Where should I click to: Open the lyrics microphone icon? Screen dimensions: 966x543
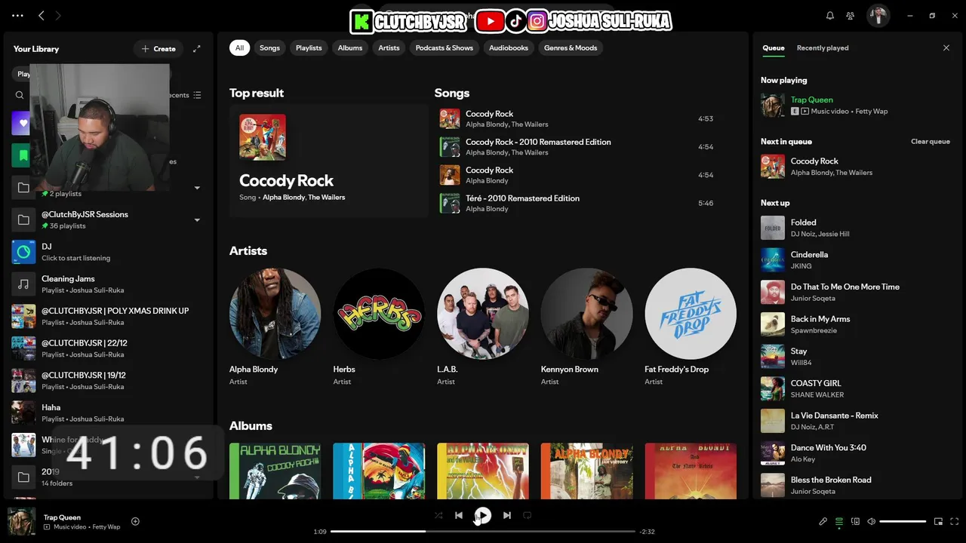[823, 521]
